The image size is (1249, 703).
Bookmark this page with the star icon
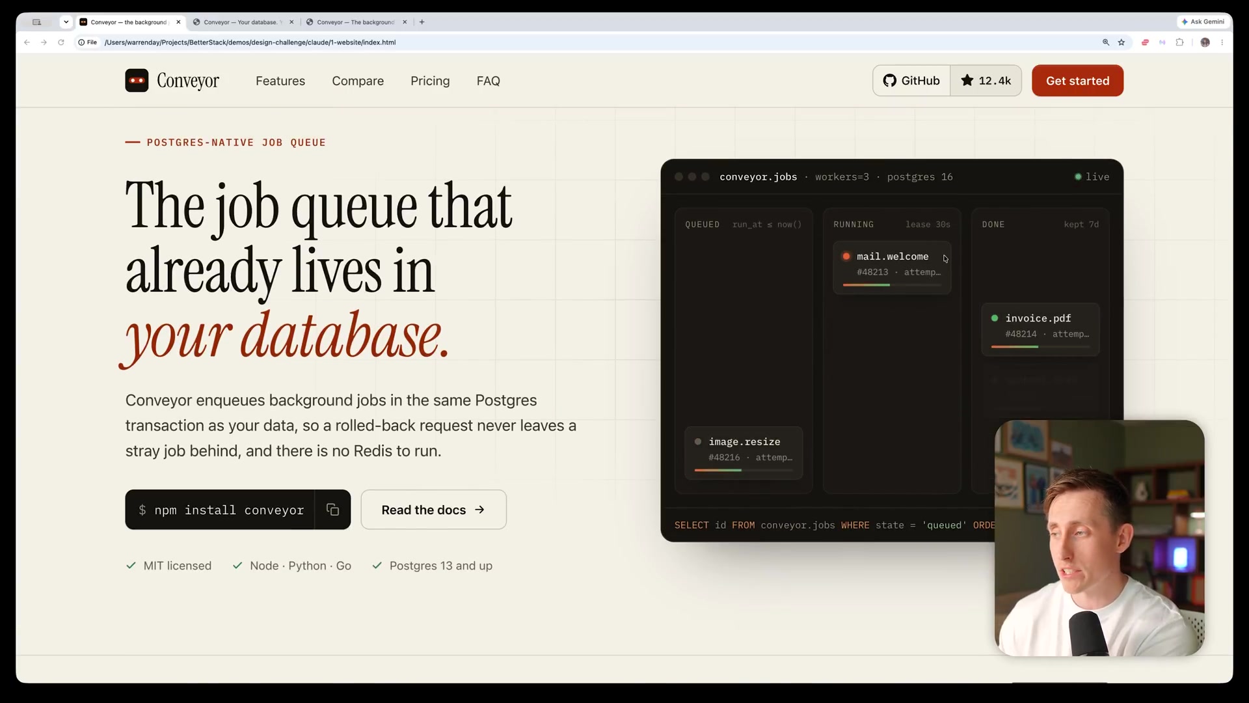[1121, 42]
